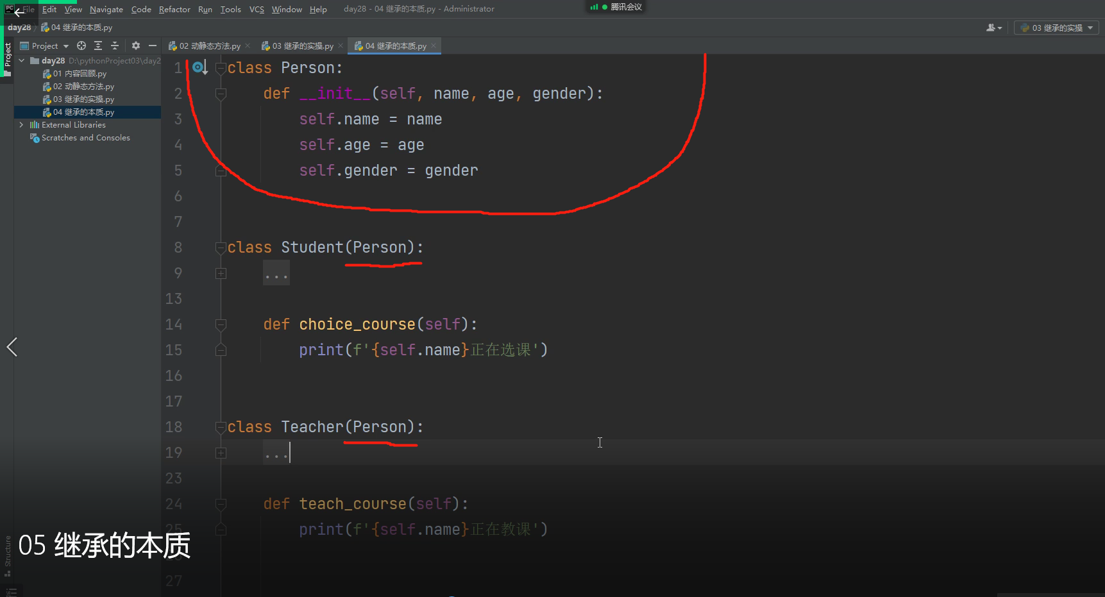
Task: Click '__init__' in the Person class
Action: (x=335, y=94)
